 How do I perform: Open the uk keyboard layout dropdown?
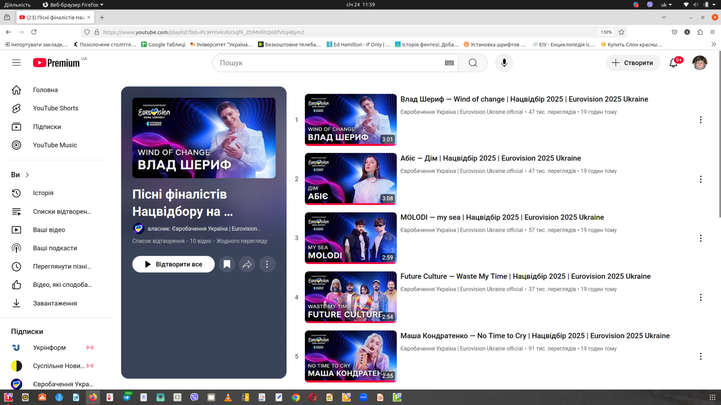point(667,4)
